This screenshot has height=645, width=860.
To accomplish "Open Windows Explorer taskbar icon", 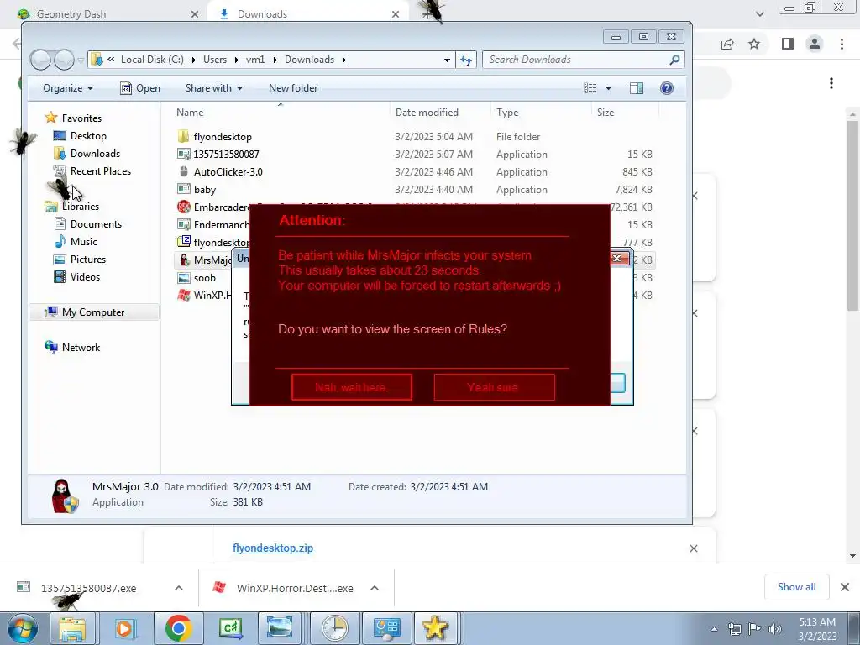I will [x=73, y=628].
